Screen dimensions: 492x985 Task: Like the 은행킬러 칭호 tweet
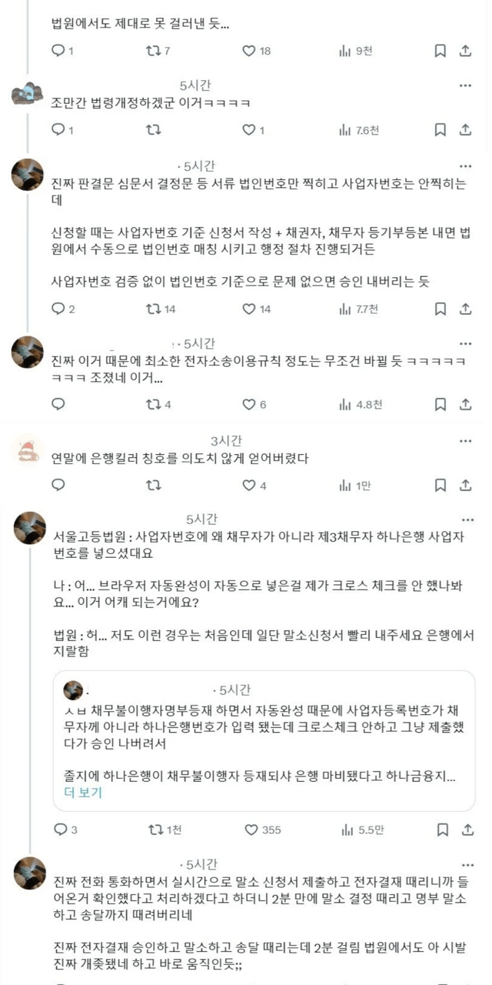click(249, 486)
